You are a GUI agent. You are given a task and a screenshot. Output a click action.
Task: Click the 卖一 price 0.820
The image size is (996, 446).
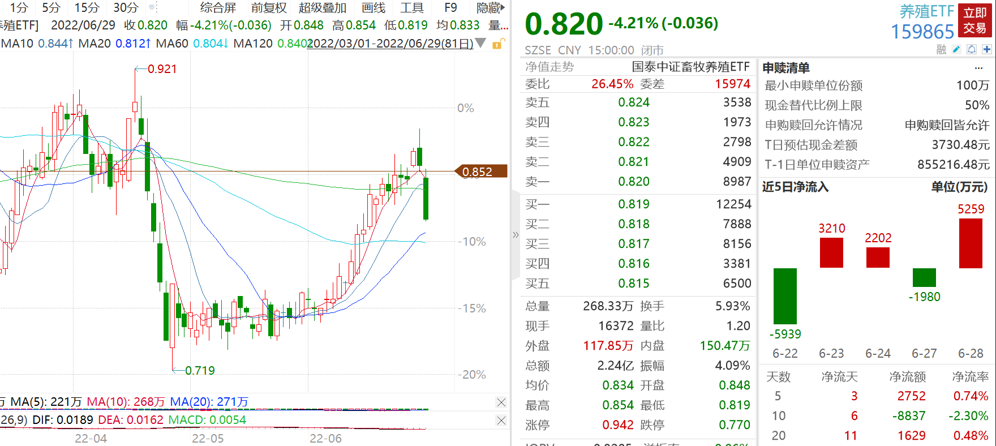coord(634,182)
